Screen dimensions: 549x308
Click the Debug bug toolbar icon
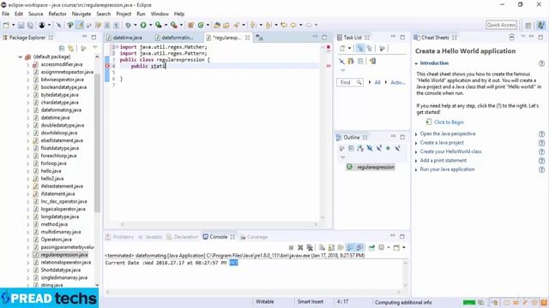click(x=128, y=25)
